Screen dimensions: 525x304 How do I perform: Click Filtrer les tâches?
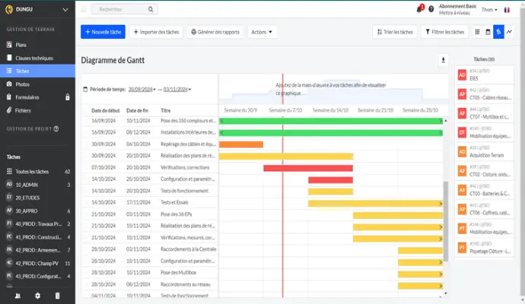[444, 32]
